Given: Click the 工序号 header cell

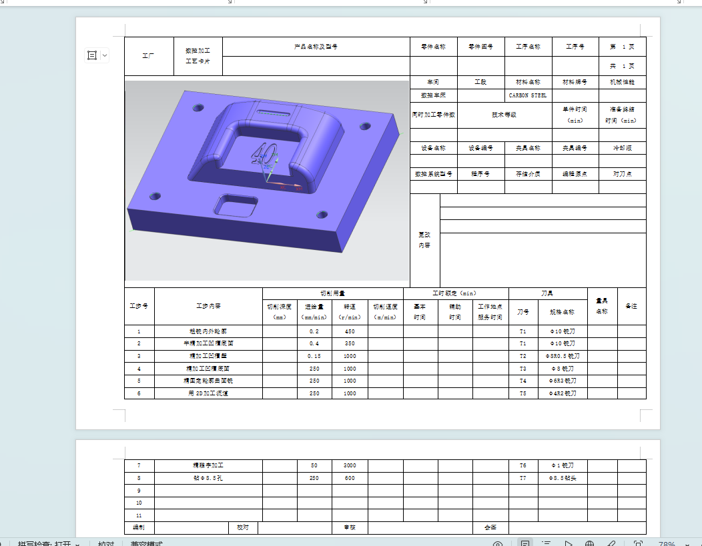Looking at the screenshot, I should tap(575, 47).
